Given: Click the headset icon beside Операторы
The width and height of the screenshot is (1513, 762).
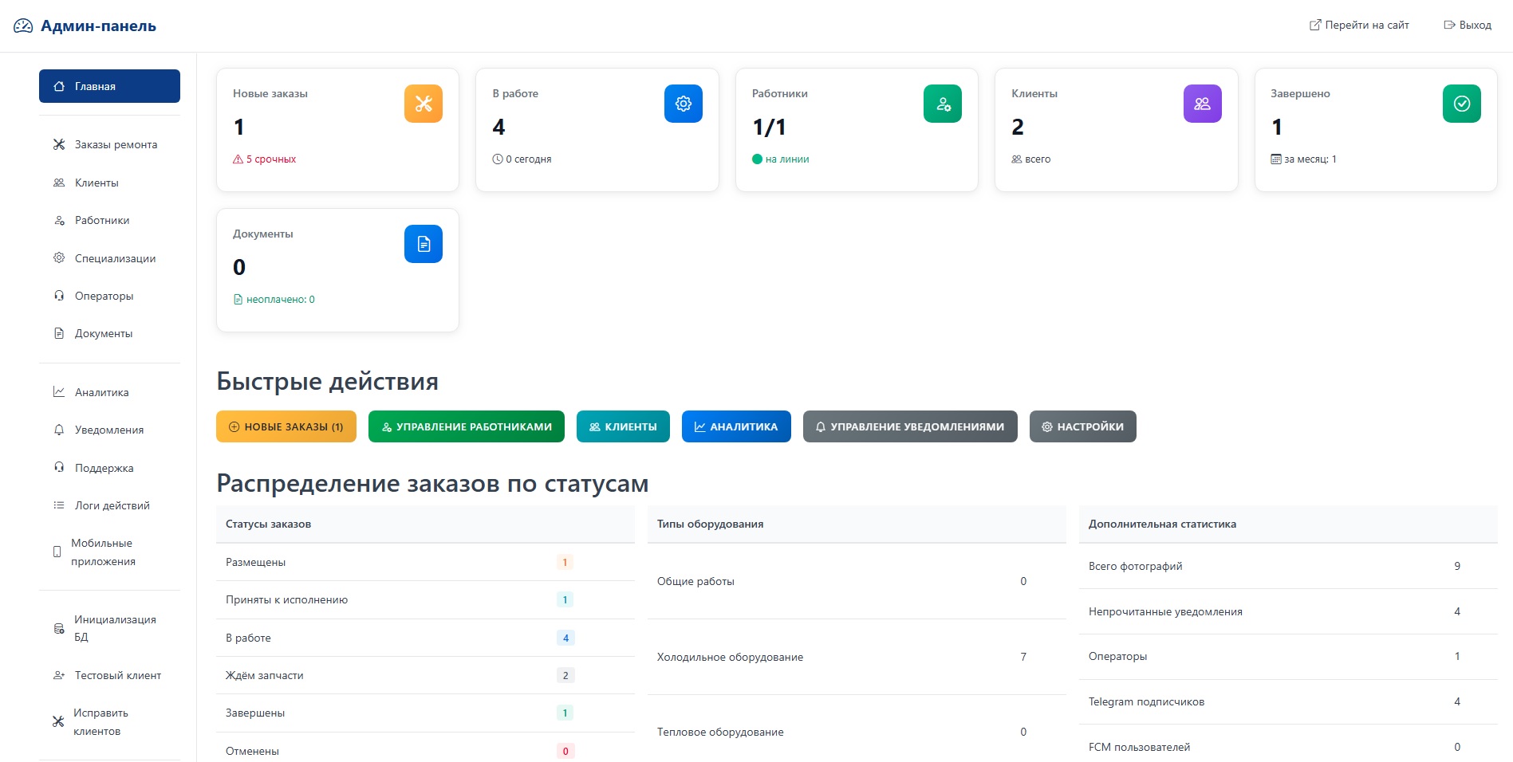Looking at the screenshot, I should [59, 296].
